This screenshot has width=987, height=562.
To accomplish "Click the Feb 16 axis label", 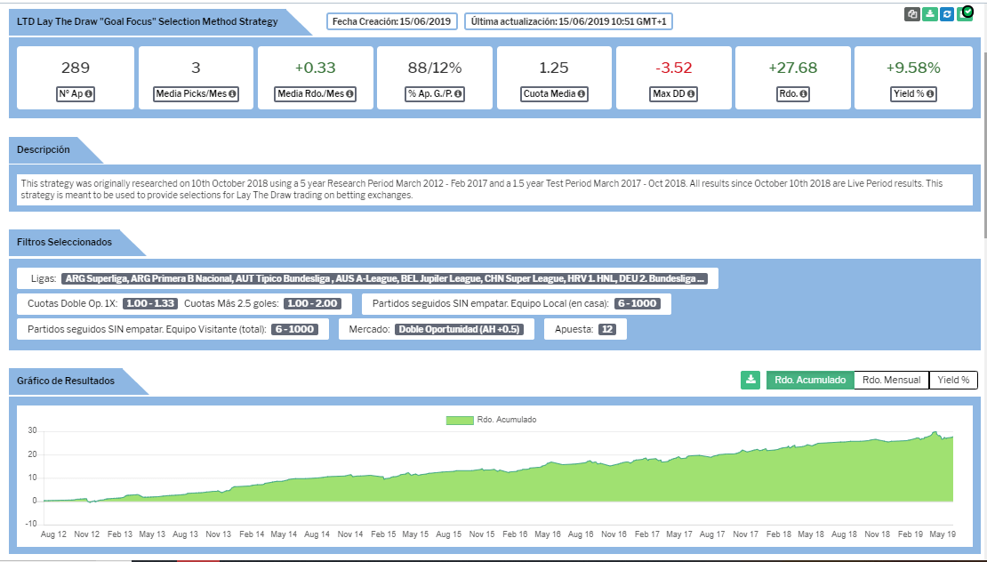I will tap(515, 534).
